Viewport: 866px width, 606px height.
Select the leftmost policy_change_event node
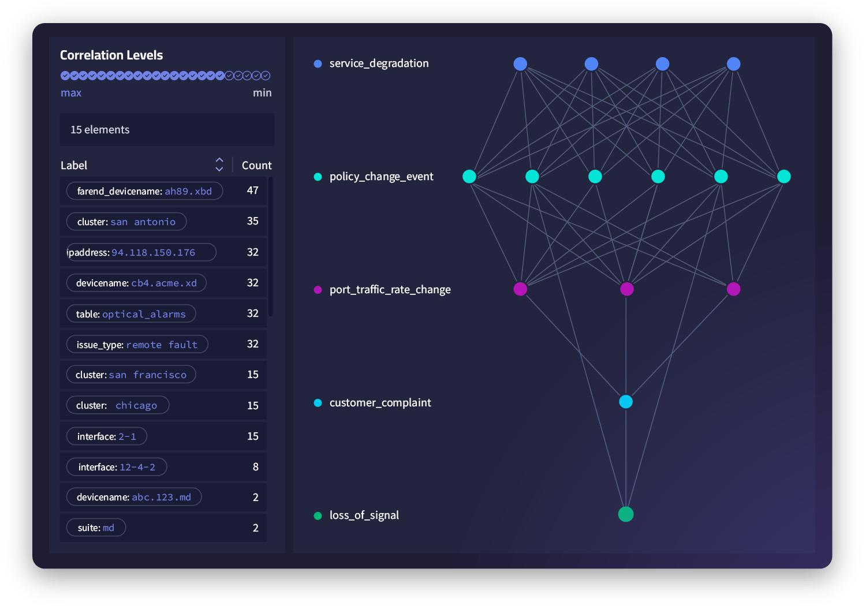pos(469,177)
